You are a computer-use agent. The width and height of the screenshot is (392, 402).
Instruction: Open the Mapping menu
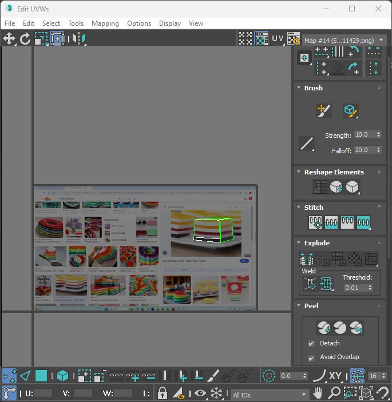(105, 23)
